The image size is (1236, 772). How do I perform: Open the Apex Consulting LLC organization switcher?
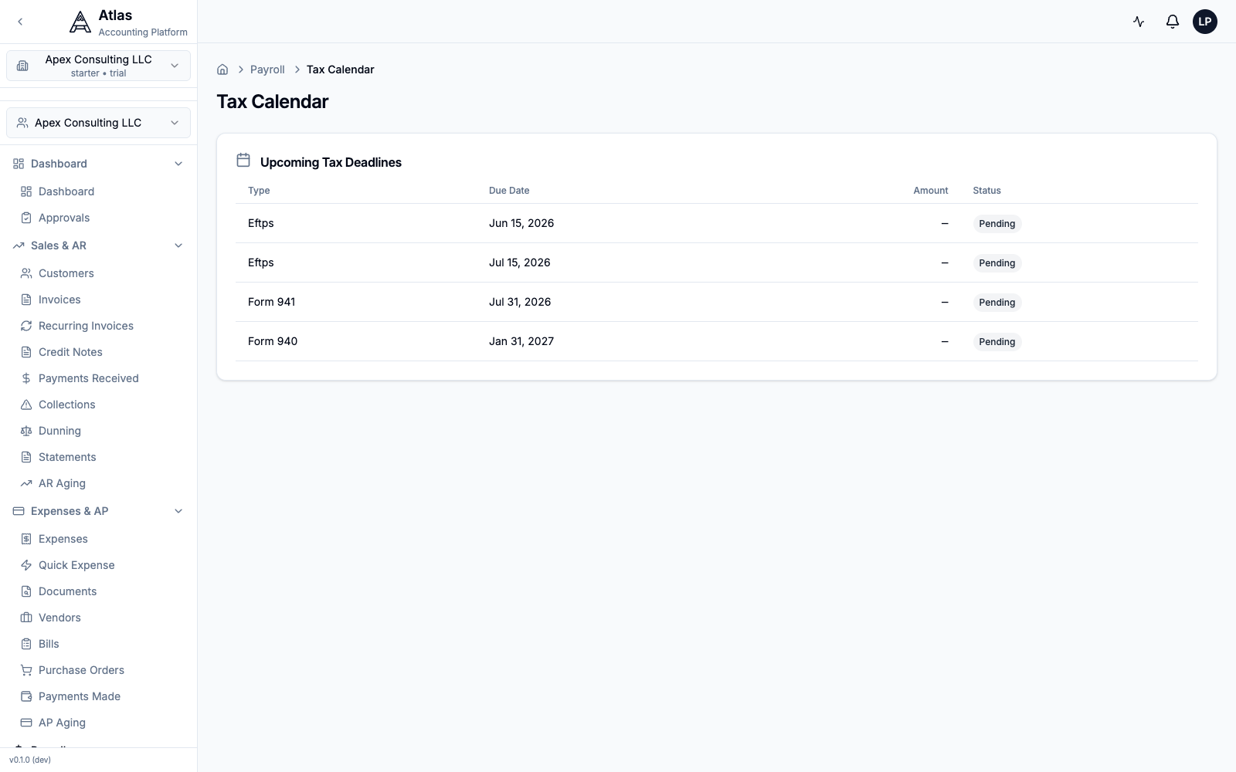(x=99, y=66)
